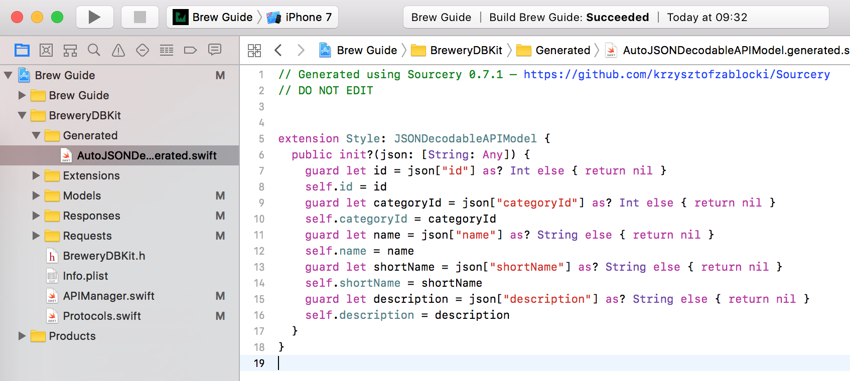
Task: Open the Project navigator tab
Action: [x=22, y=50]
